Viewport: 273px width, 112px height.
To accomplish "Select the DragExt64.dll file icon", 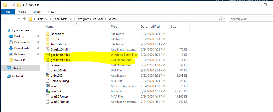I will click(48, 50).
